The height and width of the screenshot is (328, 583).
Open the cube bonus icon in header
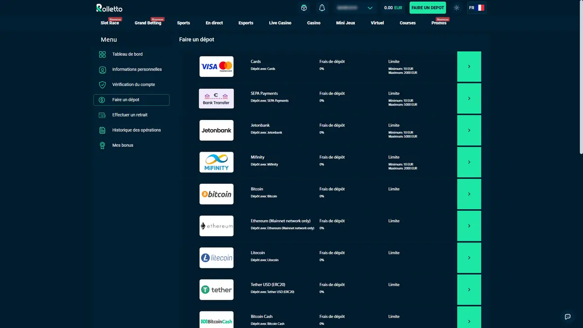point(304,8)
